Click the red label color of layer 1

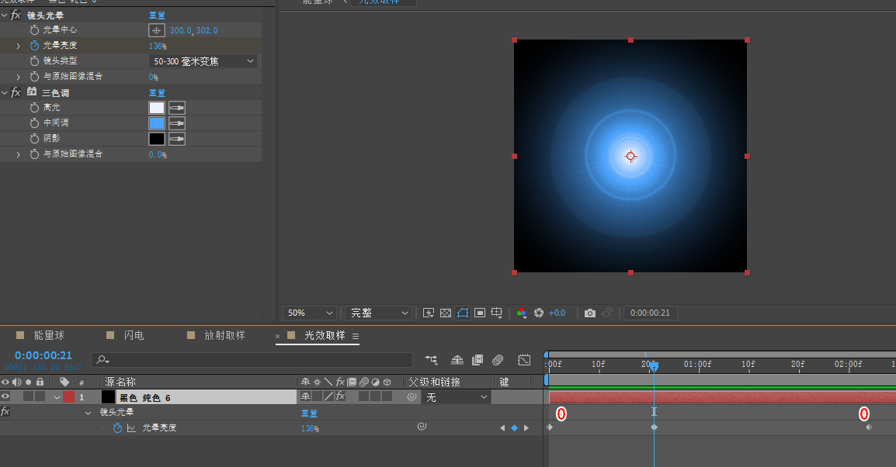pos(68,396)
